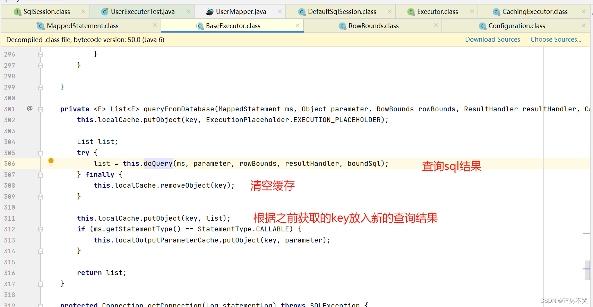Click the UserExecuterTest class file icon
Screen dimensions: 593x307
coord(105,12)
